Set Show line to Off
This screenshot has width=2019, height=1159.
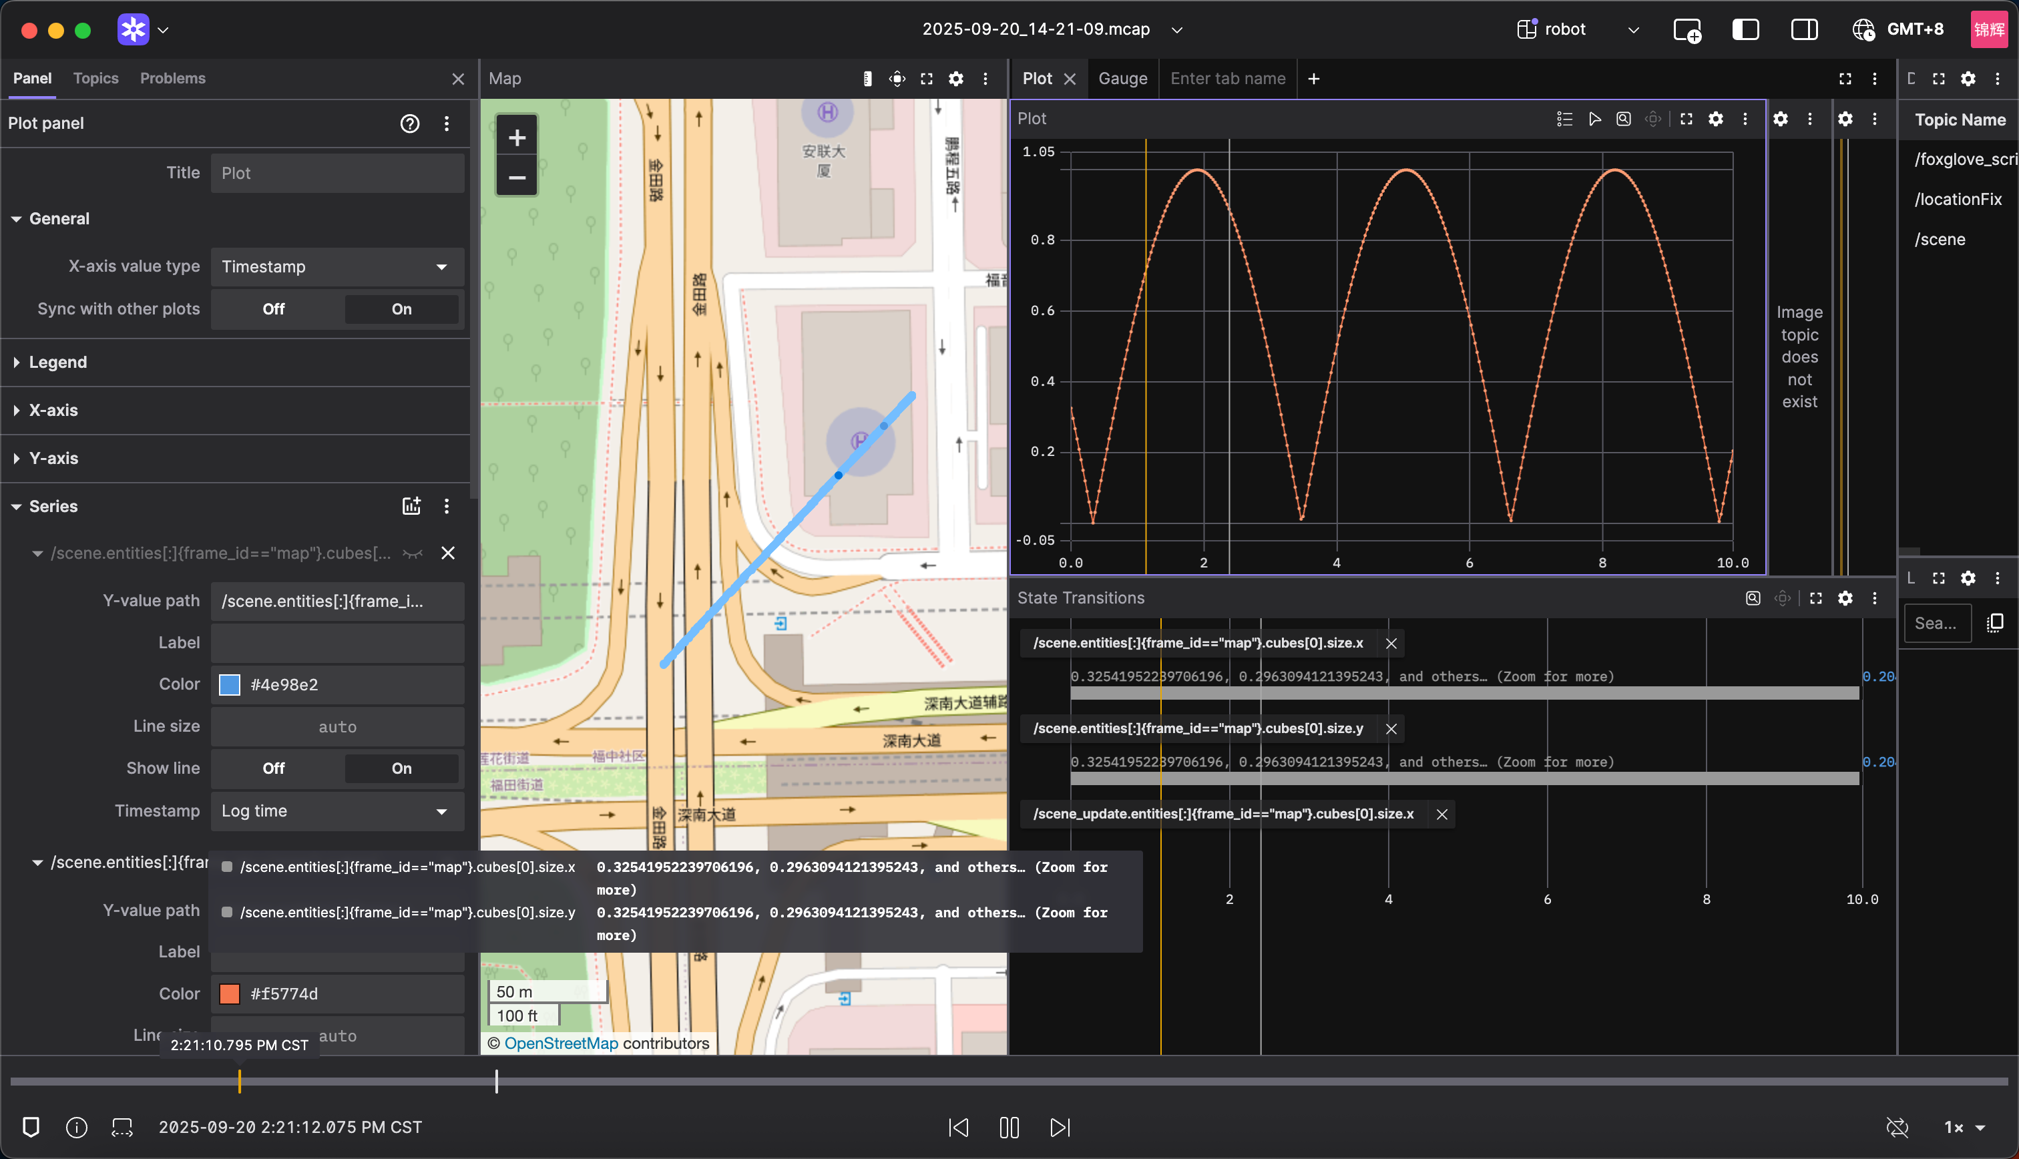pyautogui.click(x=274, y=768)
